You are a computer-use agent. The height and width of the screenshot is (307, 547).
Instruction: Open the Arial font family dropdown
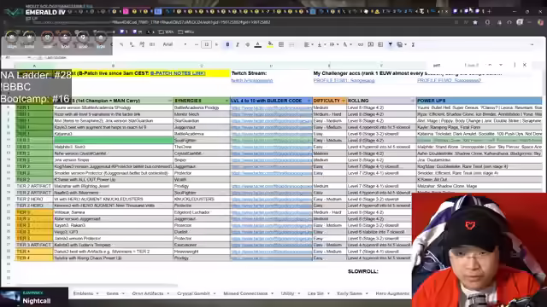[x=174, y=44]
